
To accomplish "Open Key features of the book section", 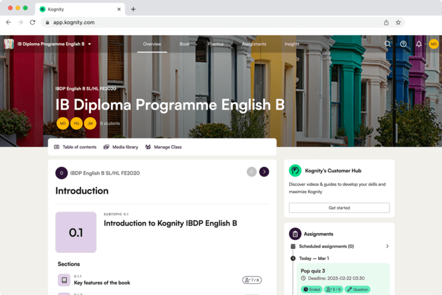I will (102, 283).
